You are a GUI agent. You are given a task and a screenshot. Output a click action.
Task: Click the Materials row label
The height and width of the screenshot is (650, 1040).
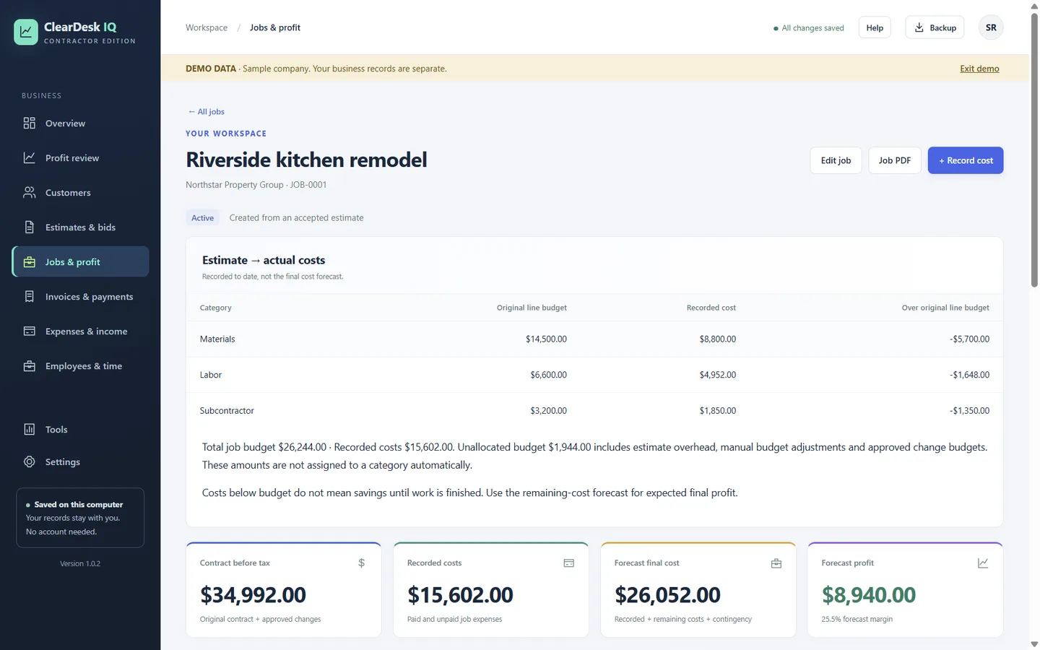[217, 339]
